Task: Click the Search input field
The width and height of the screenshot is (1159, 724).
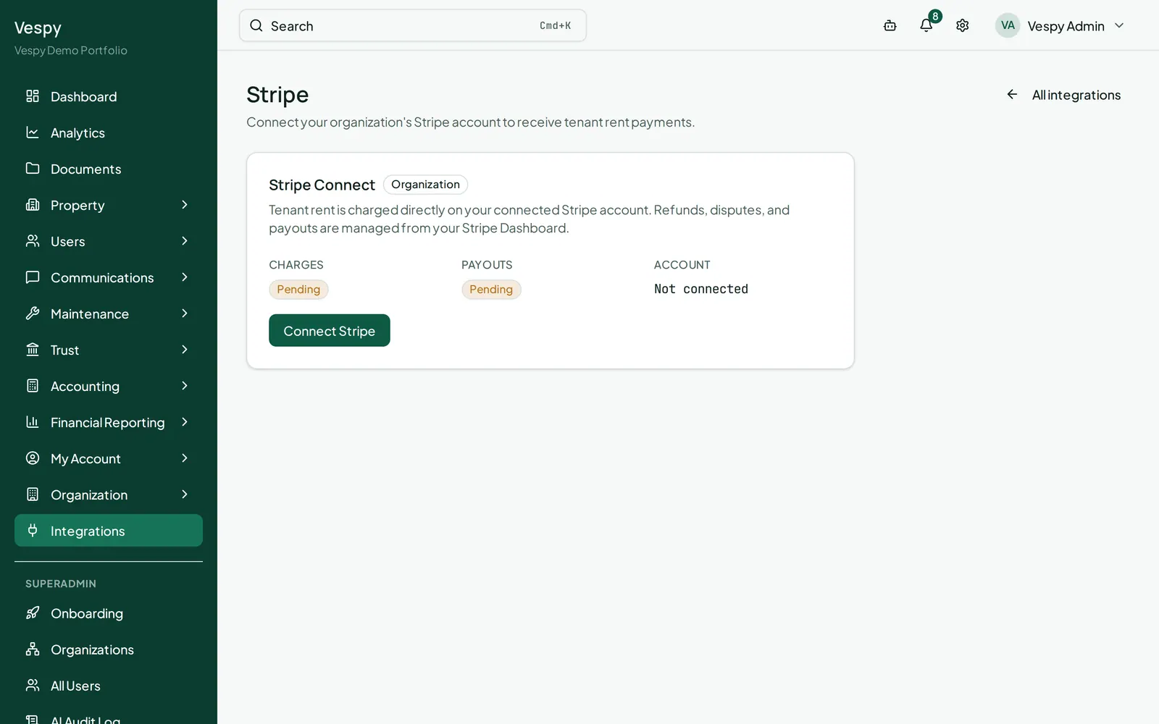Action: (x=413, y=25)
